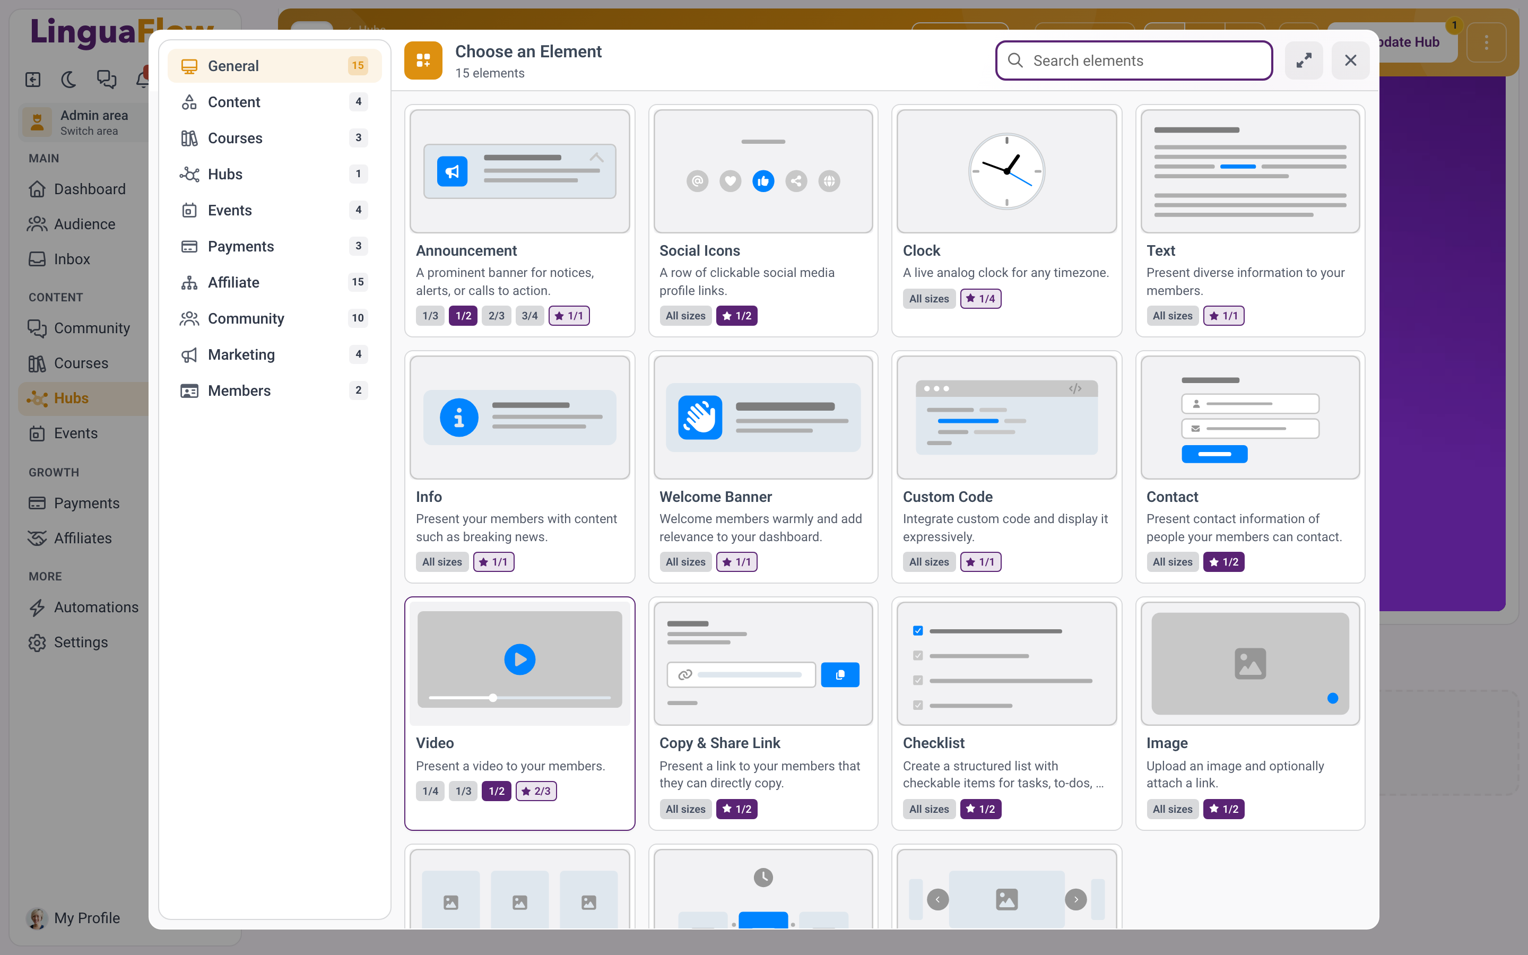This screenshot has width=1528, height=955.
Task: Open the Marketing element category
Action: tap(275, 354)
